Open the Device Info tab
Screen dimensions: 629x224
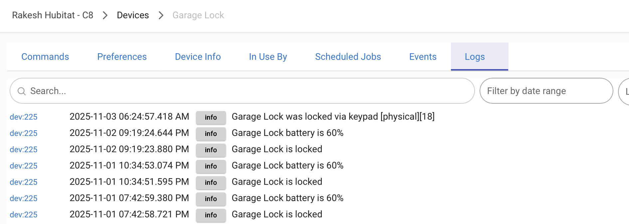tap(198, 57)
